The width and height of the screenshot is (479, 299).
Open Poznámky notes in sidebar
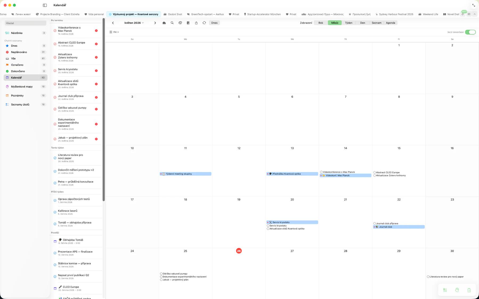point(26,95)
